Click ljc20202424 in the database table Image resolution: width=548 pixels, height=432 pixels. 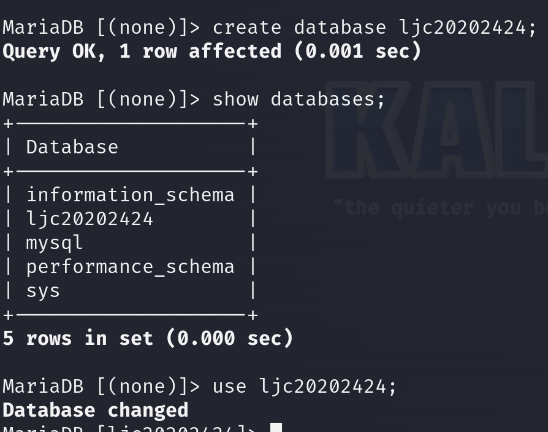point(89,219)
